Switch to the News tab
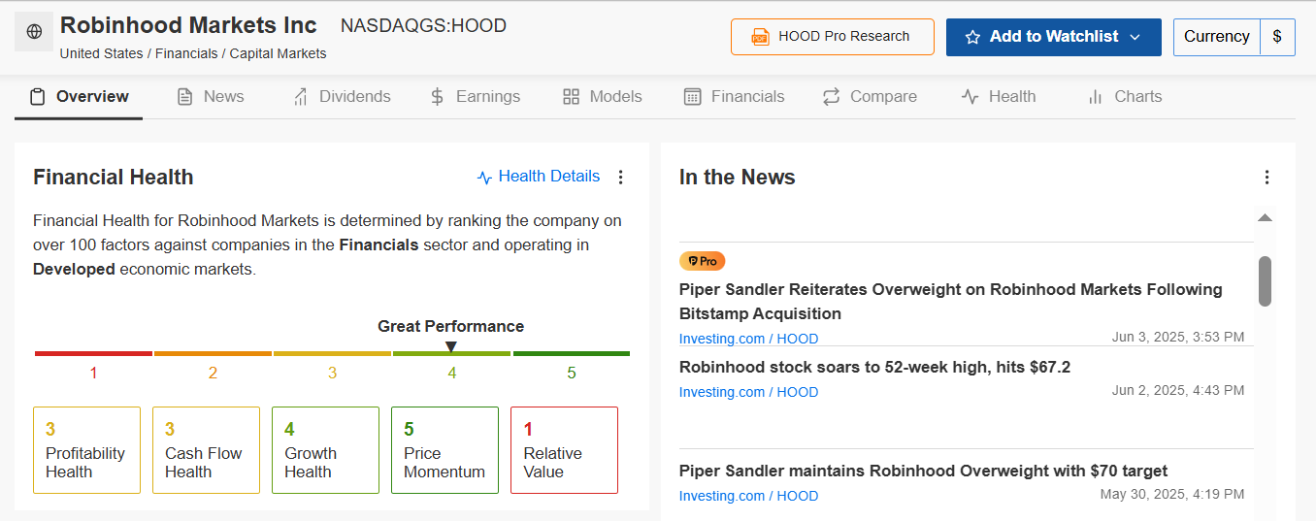1316x521 pixels. coord(211,97)
